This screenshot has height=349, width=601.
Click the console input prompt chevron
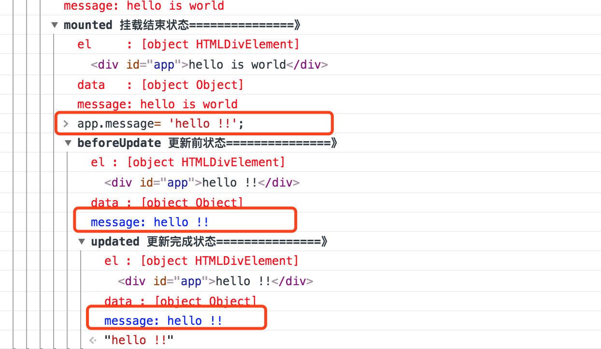pyautogui.click(x=66, y=124)
